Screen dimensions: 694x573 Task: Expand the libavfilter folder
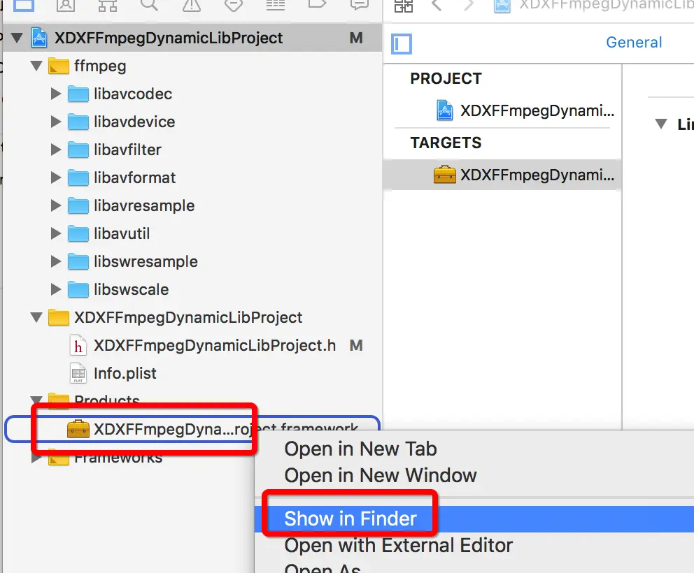(56, 150)
